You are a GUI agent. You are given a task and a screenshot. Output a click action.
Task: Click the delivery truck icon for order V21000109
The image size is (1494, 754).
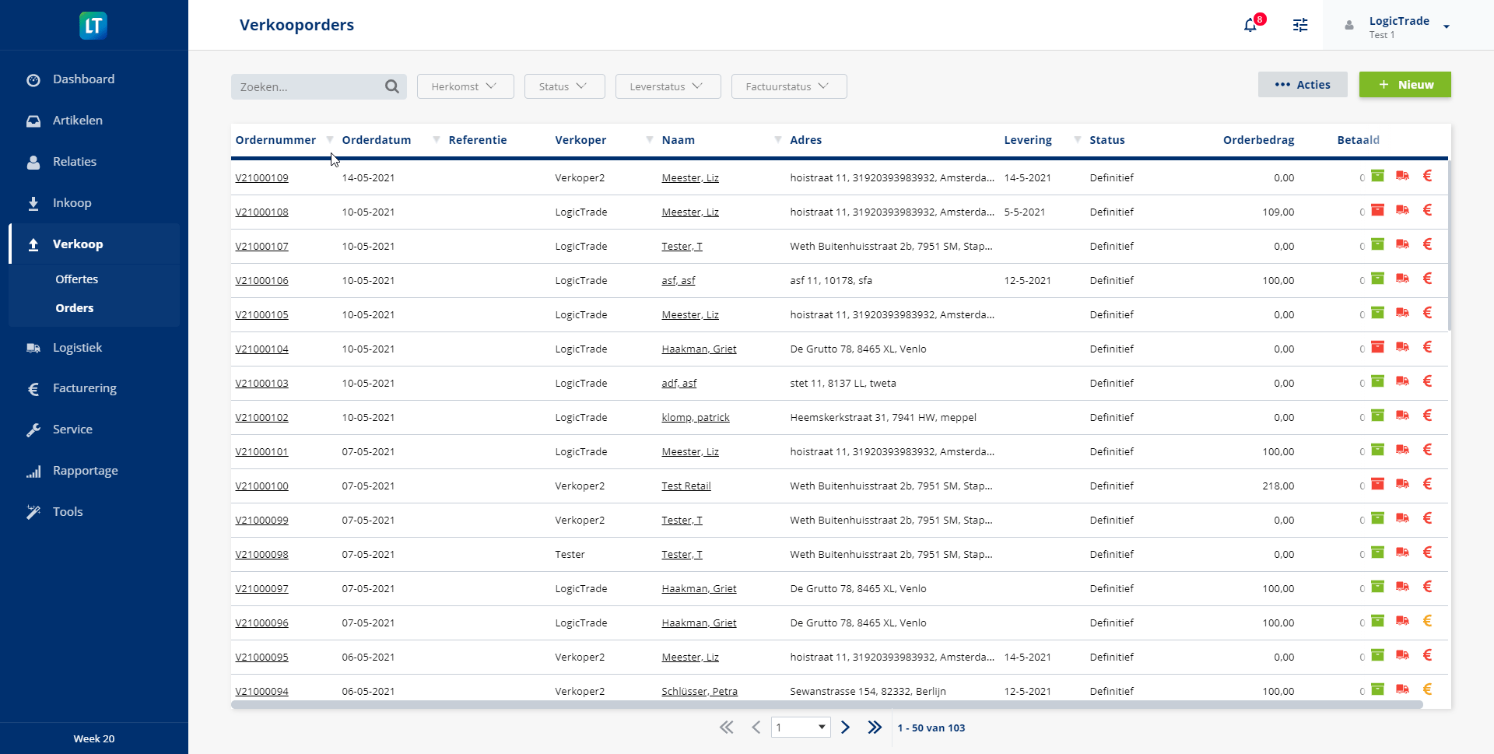pos(1402,176)
